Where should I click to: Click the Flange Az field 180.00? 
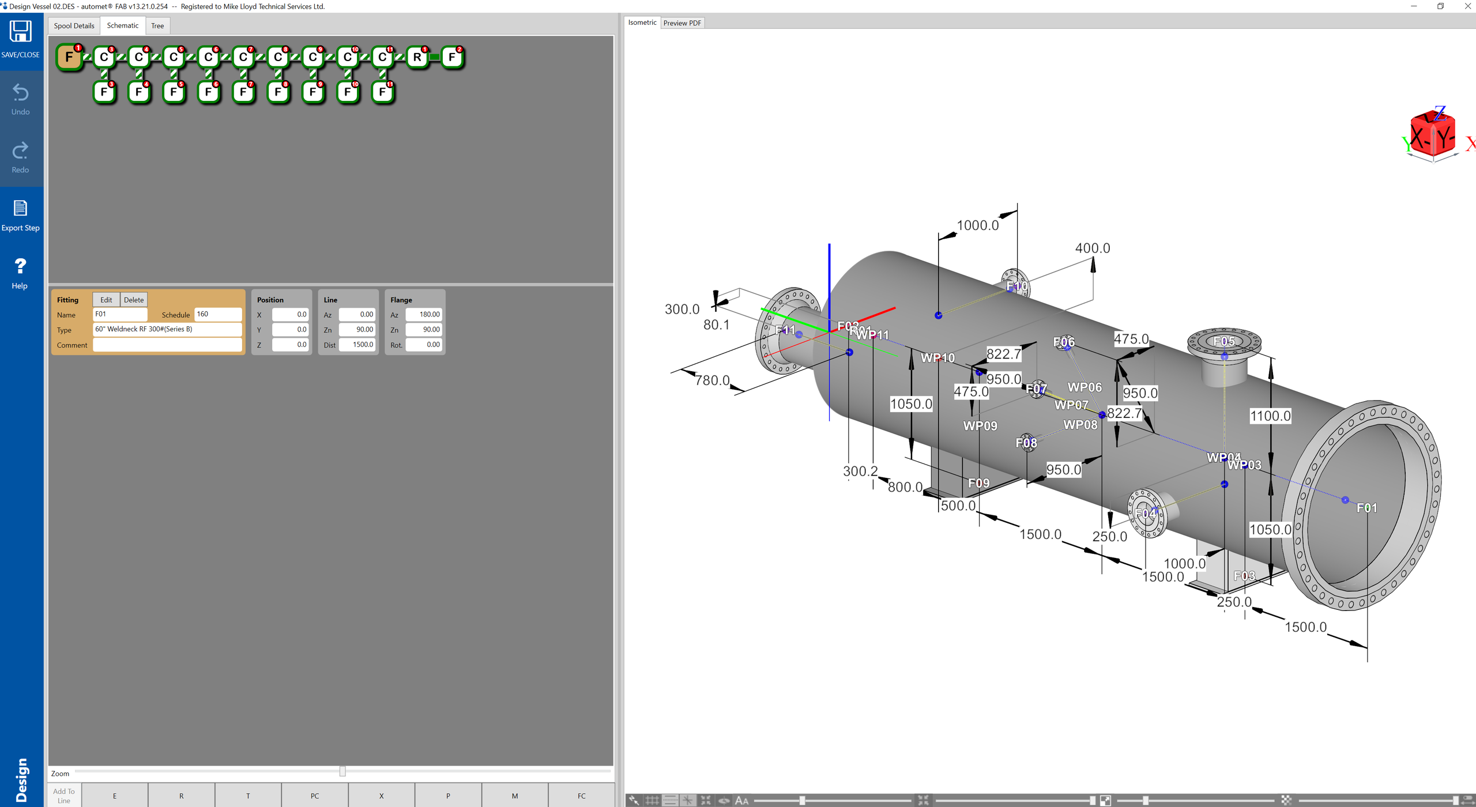424,315
